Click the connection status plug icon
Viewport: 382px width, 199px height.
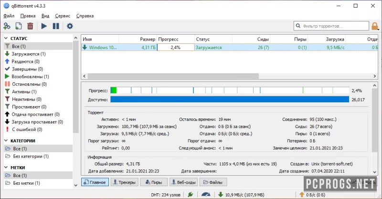coord(191,194)
